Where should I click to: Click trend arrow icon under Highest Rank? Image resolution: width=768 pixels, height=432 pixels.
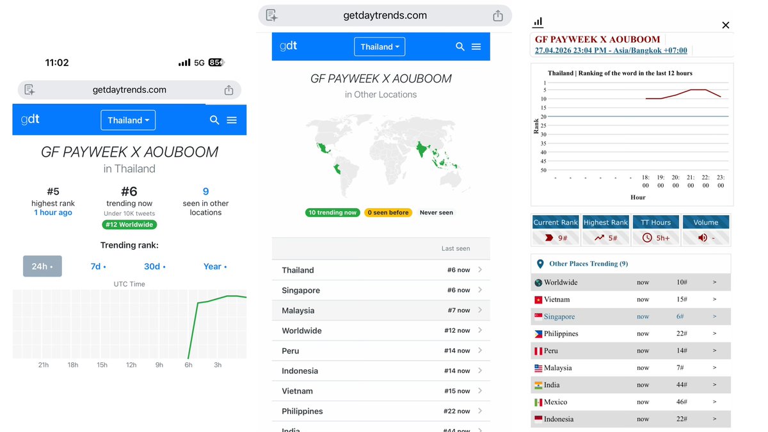pos(599,237)
